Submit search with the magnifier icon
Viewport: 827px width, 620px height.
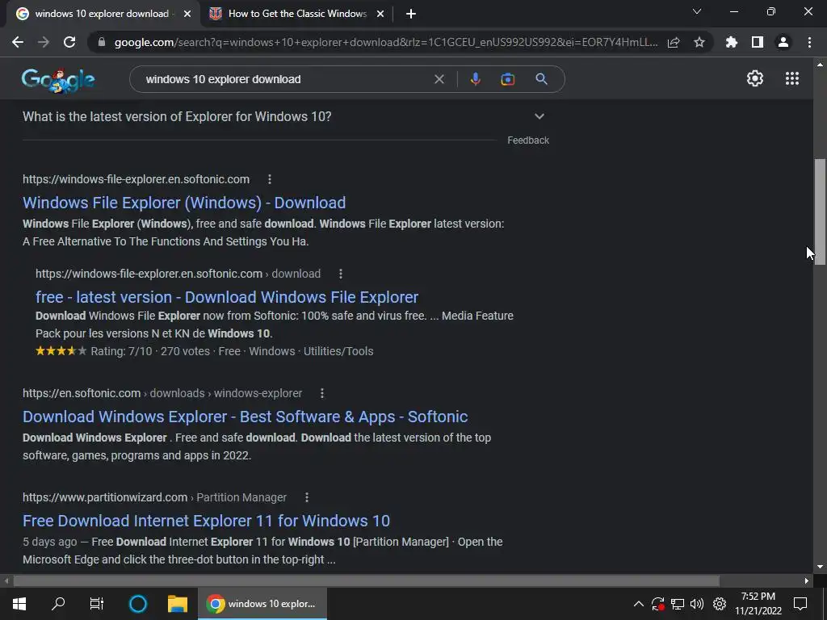coord(541,79)
